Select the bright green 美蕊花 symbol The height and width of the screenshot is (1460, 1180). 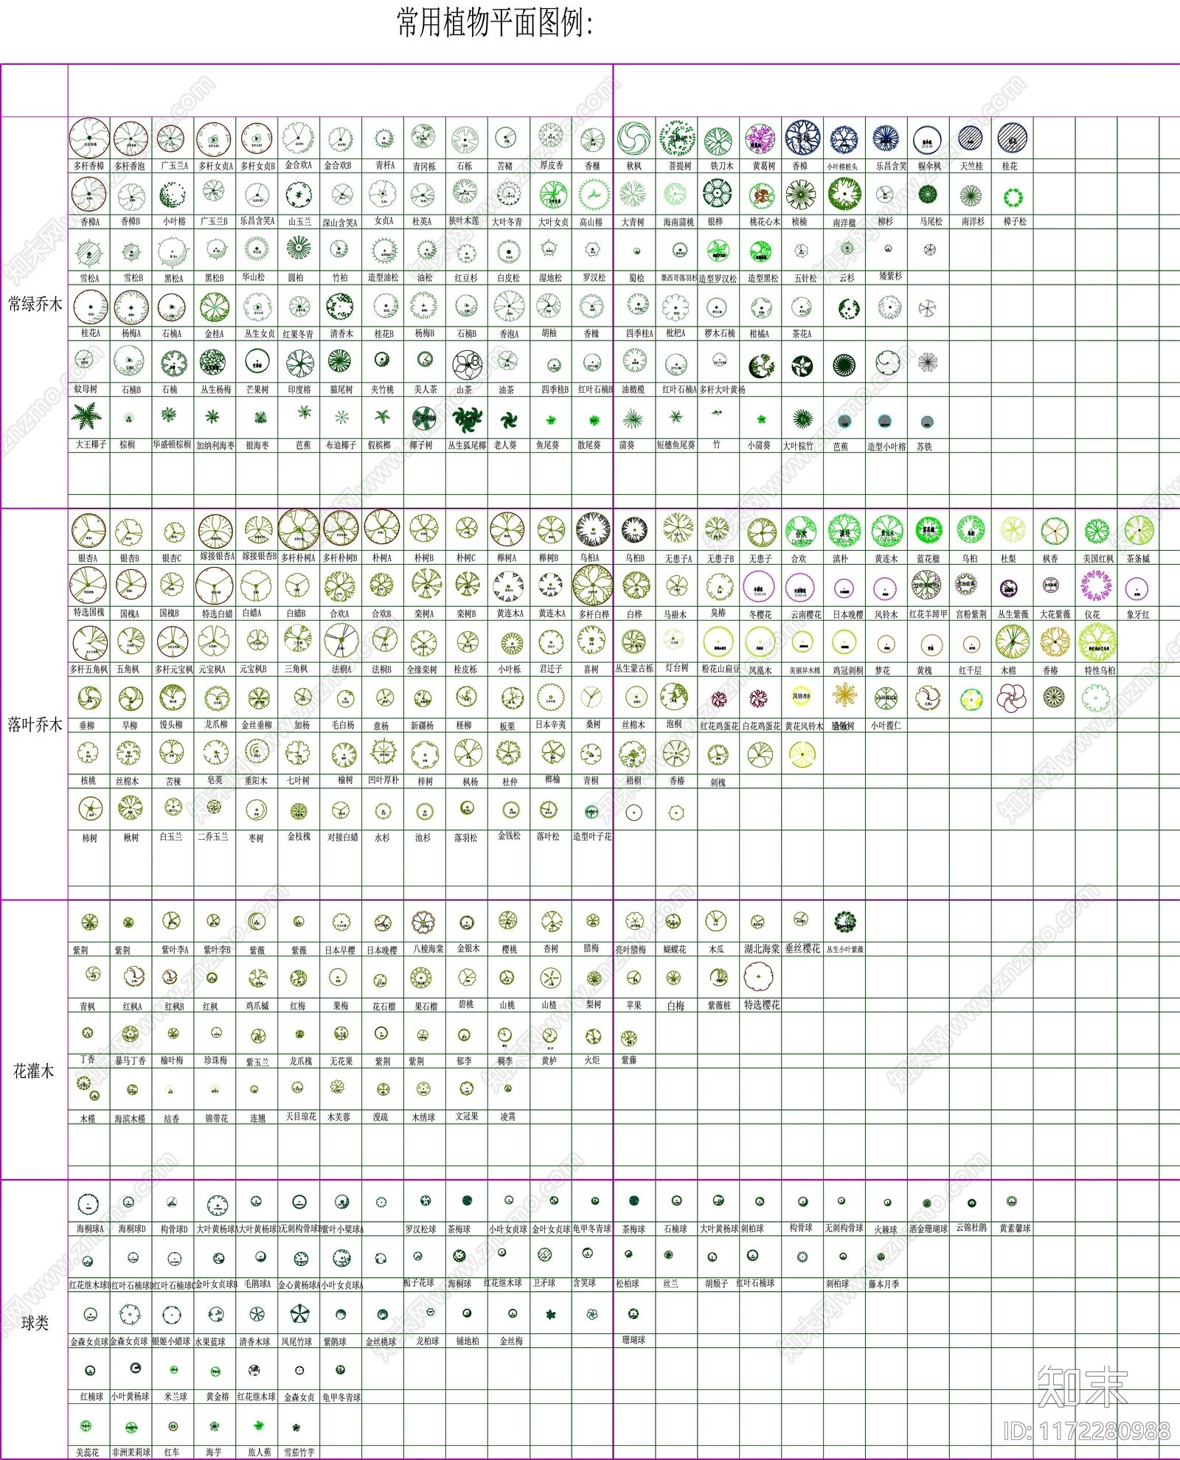[x=86, y=1428]
